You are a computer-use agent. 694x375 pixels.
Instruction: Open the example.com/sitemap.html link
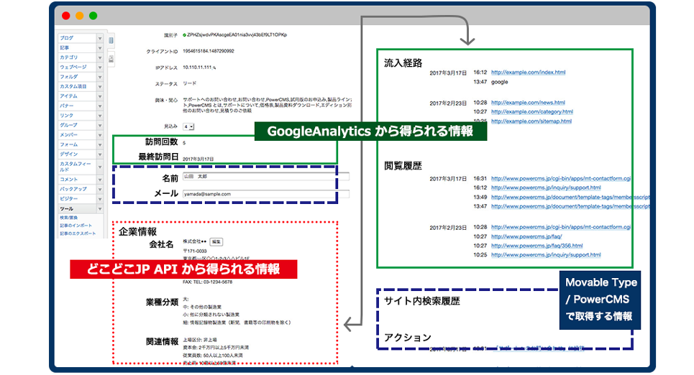tap(531, 121)
